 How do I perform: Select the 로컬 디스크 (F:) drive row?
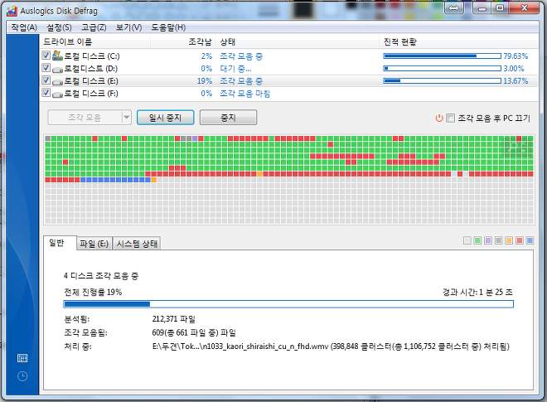(288, 94)
